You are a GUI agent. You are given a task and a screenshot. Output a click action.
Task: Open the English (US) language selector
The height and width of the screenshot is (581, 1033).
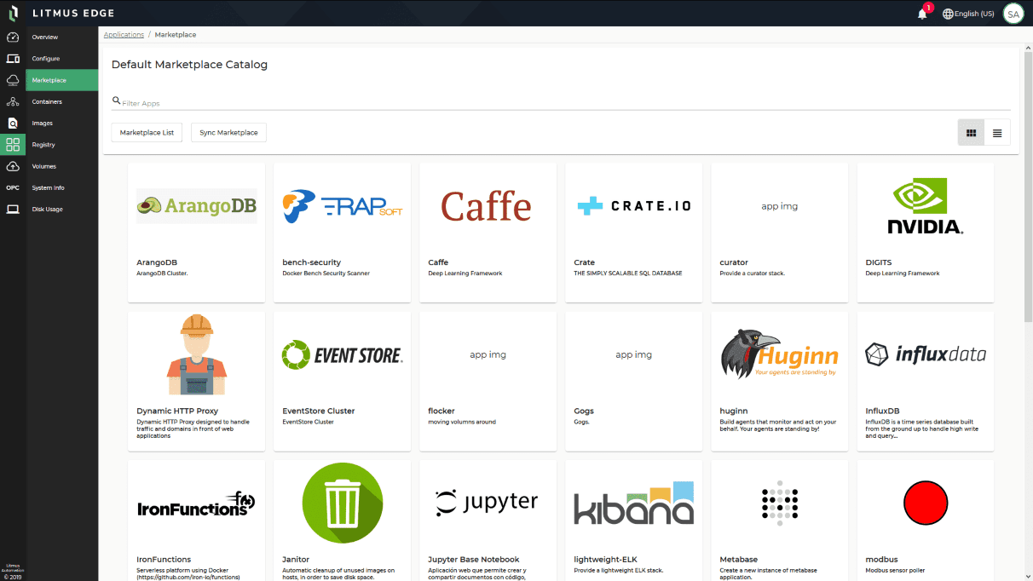click(x=968, y=14)
